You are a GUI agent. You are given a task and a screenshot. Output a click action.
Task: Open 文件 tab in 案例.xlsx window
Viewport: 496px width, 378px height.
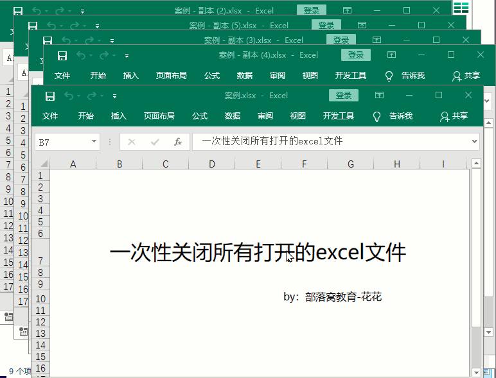coord(50,116)
